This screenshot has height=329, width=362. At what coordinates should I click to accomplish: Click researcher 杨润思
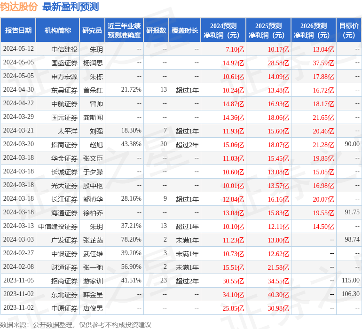[x=93, y=63]
